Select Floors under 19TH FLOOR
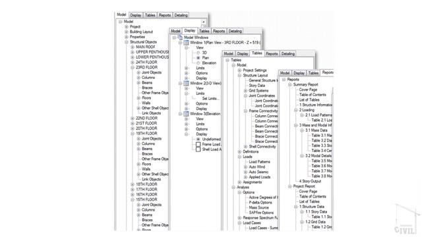422x237 pixels. [x=146, y=164]
